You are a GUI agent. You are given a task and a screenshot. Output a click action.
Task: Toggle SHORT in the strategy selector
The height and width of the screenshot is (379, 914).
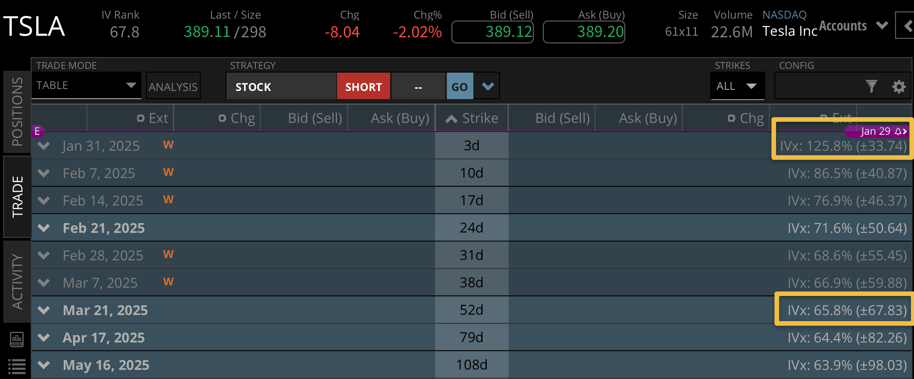tap(363, 86)
